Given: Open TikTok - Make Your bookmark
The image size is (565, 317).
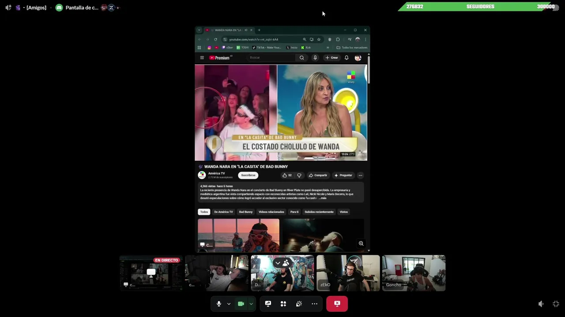Looking at the screenshot, I should click(267, 48).
